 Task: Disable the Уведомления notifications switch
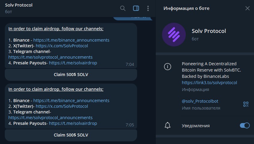point(245,125)
